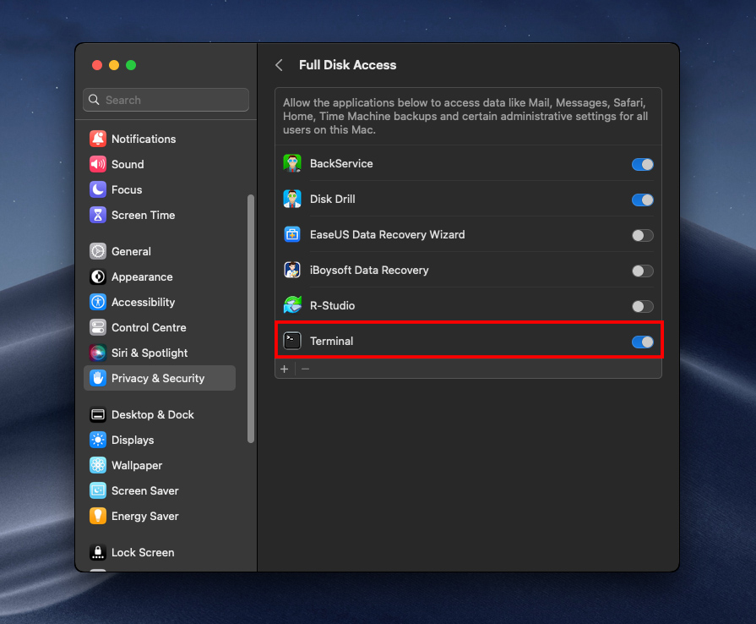Click the Accessibility icon in sidebar
The height and width of the screenshot is (624, 756).
[98, 302]
